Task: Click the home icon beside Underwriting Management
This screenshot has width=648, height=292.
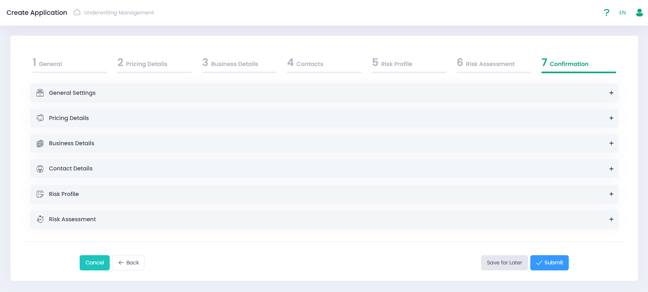Action: [x=77, y=12]
